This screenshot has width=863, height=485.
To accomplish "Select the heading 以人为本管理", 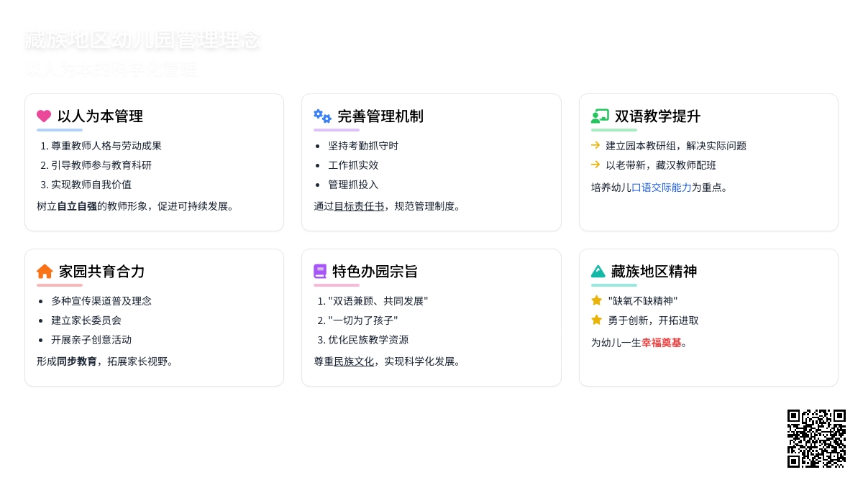I will click(100, 116).
